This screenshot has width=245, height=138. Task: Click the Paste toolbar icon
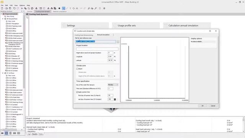pos(29,8)
